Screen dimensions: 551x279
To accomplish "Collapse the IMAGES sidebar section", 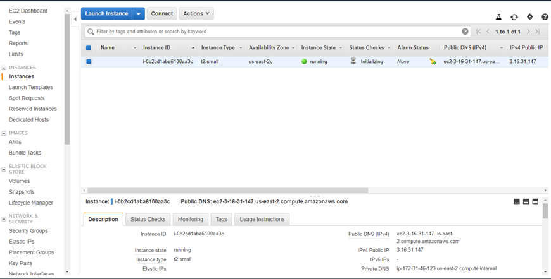I will tap(4, 133).
